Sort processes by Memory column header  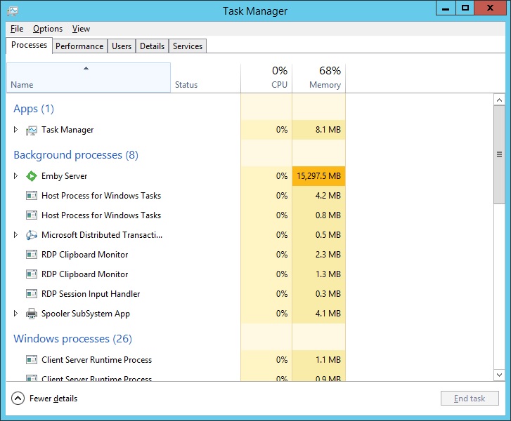coord(319,77)
